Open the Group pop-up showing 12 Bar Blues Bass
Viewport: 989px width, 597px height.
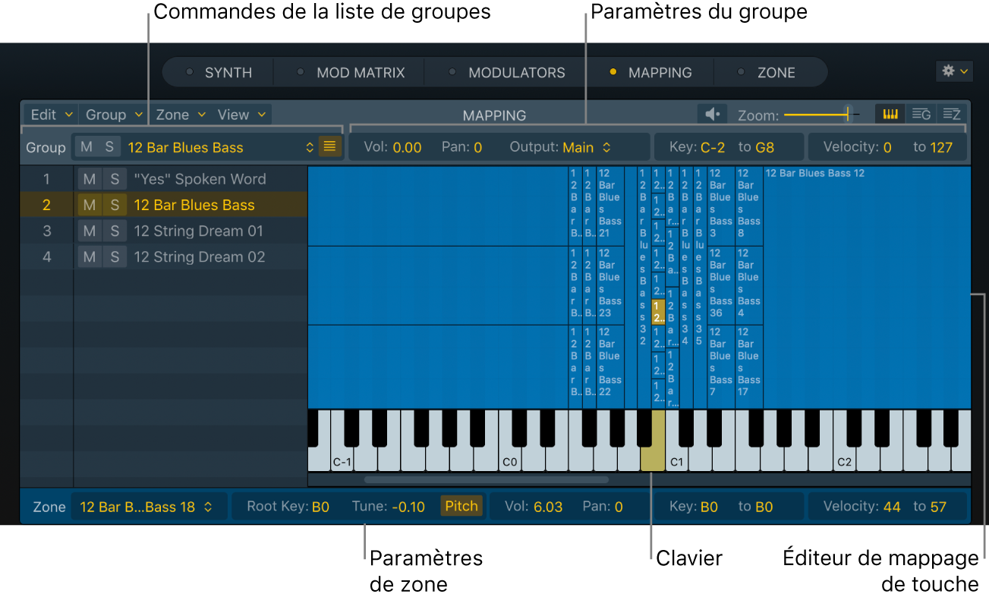click(220, 147)
